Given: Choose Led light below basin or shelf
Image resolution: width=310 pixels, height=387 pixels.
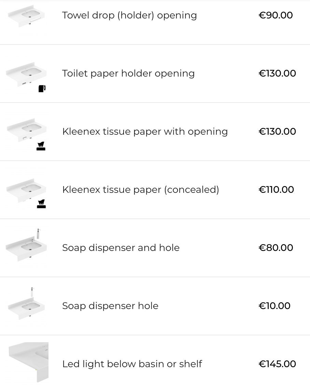Looking at the screenshot, I should (x=132, y=364).
